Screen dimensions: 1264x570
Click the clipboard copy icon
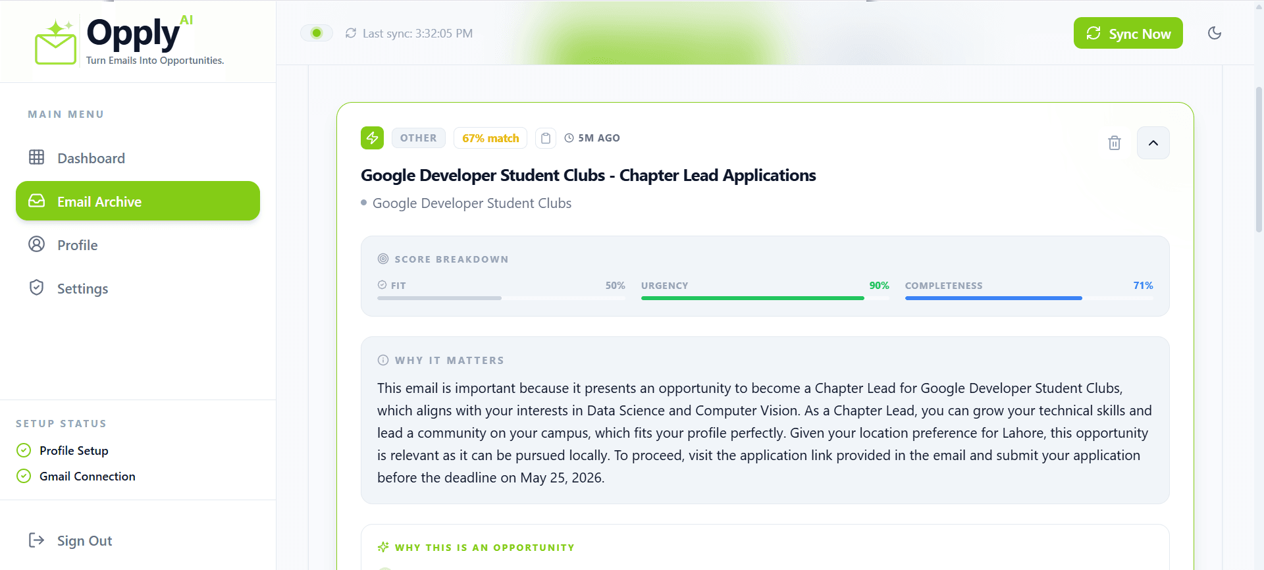pyautogui.click(x=546, y=138)
